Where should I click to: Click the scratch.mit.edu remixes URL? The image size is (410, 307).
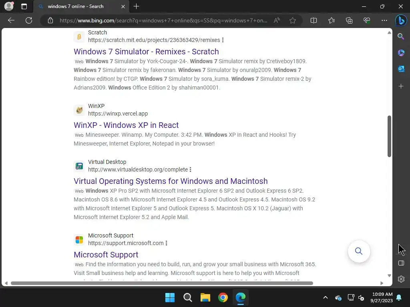coord(154,40)
